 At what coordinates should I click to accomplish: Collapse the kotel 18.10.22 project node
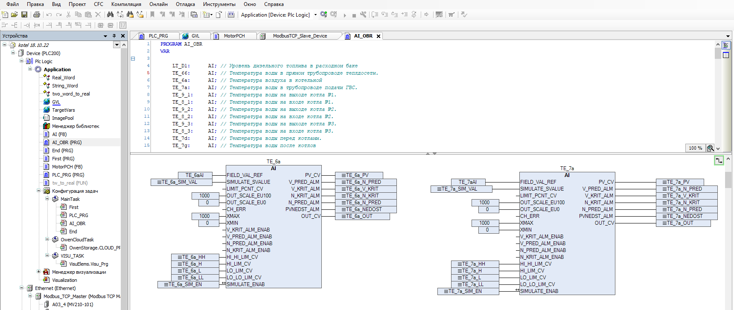[x=5, y=44]
